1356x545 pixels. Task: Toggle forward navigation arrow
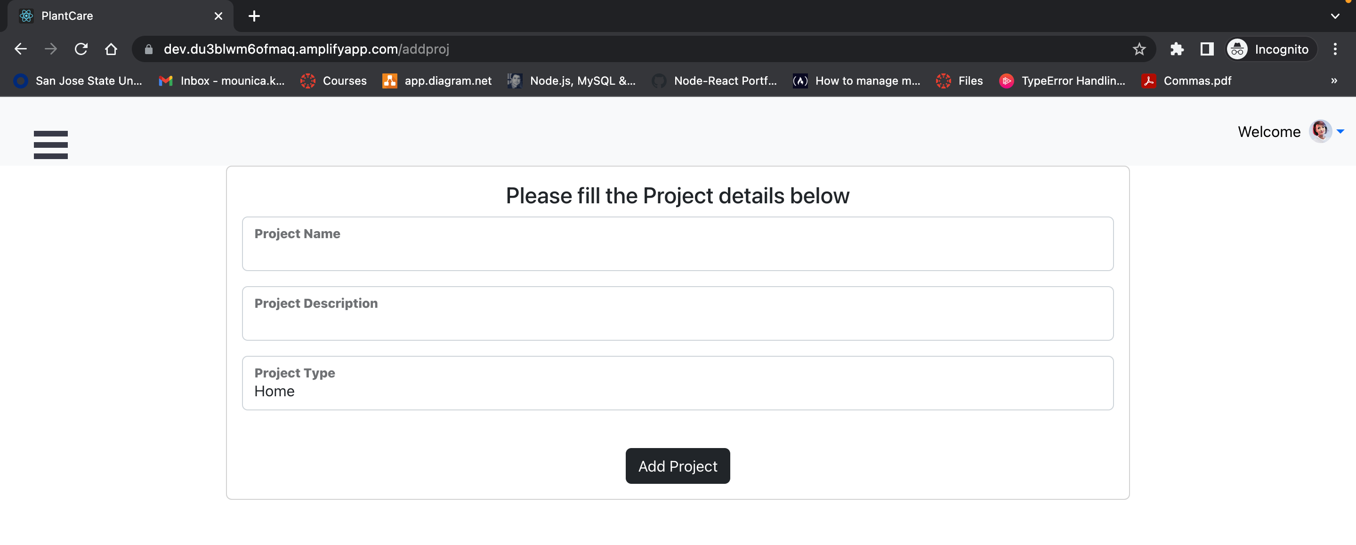[x=50, y=49]
